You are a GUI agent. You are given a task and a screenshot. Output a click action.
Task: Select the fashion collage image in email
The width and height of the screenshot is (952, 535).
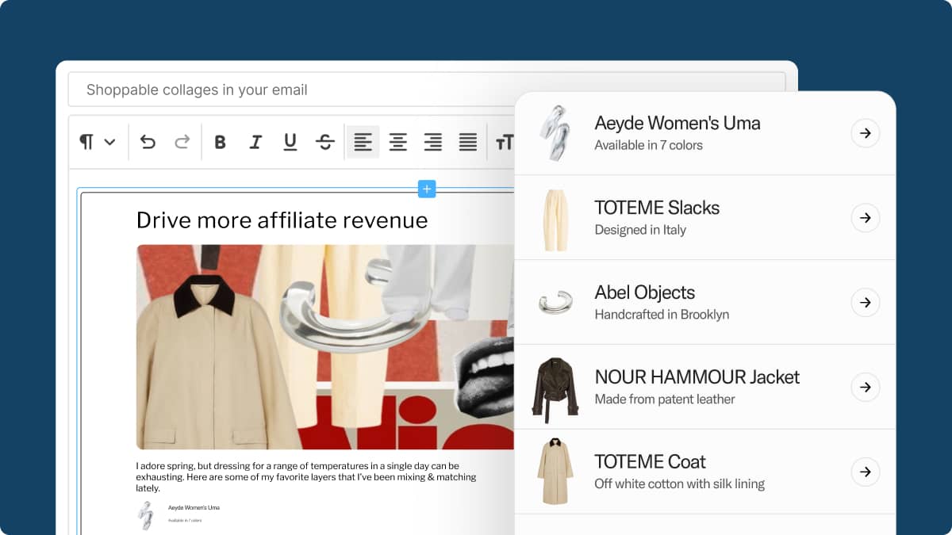pyautogui.click(x=325, y=347)
